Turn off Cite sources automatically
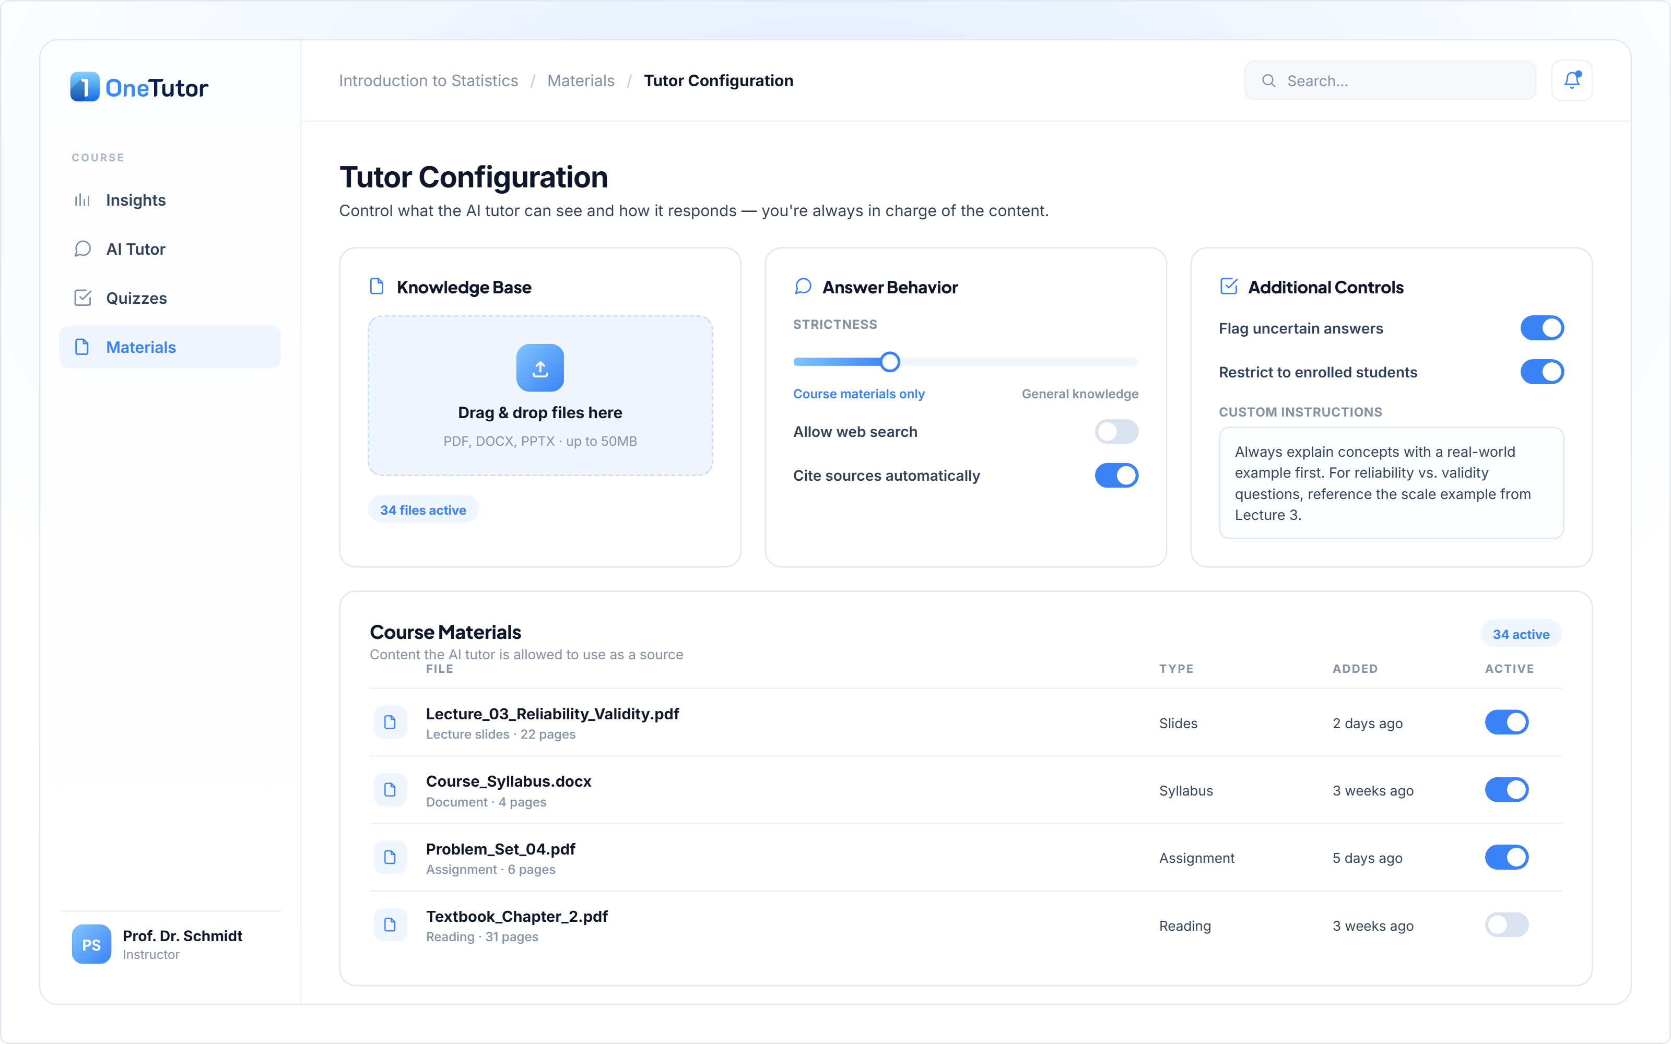Viewport: 1671px width, 1044px height. coord(1116,476)
